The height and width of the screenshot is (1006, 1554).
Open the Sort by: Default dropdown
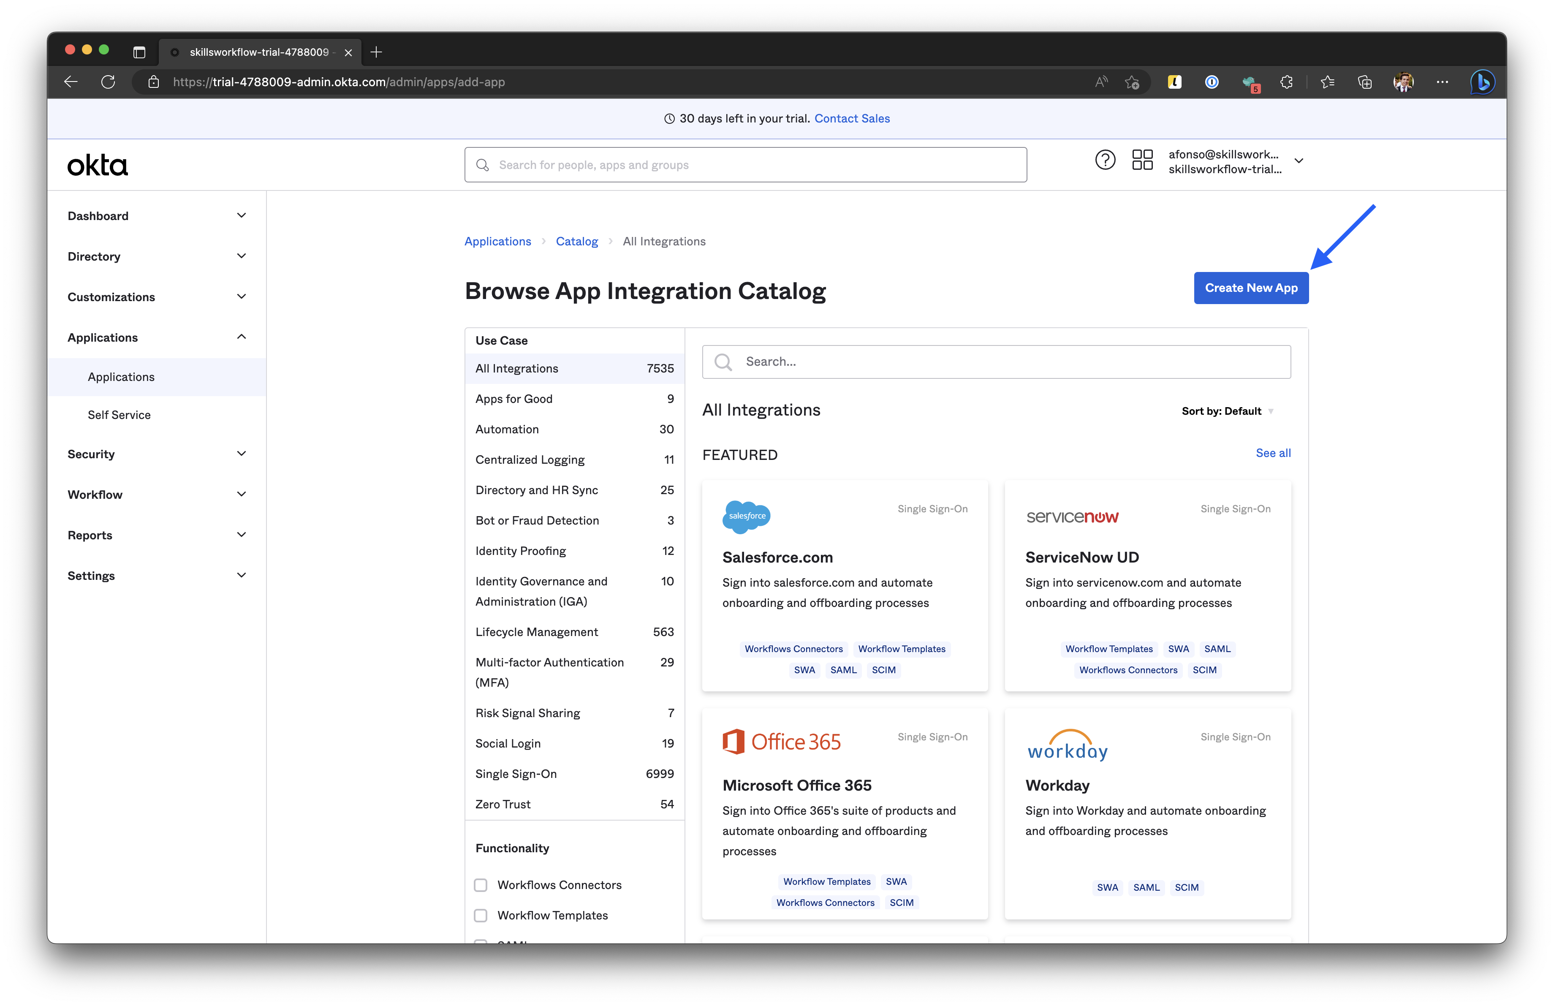[x=1228, y=411]
